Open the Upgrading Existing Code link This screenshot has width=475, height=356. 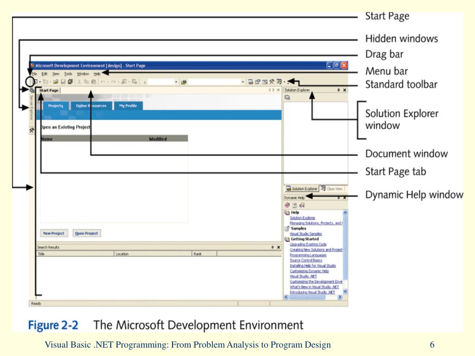(308, 244)
